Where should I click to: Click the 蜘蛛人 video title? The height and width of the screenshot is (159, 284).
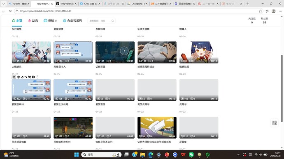[x=183, y=29]
